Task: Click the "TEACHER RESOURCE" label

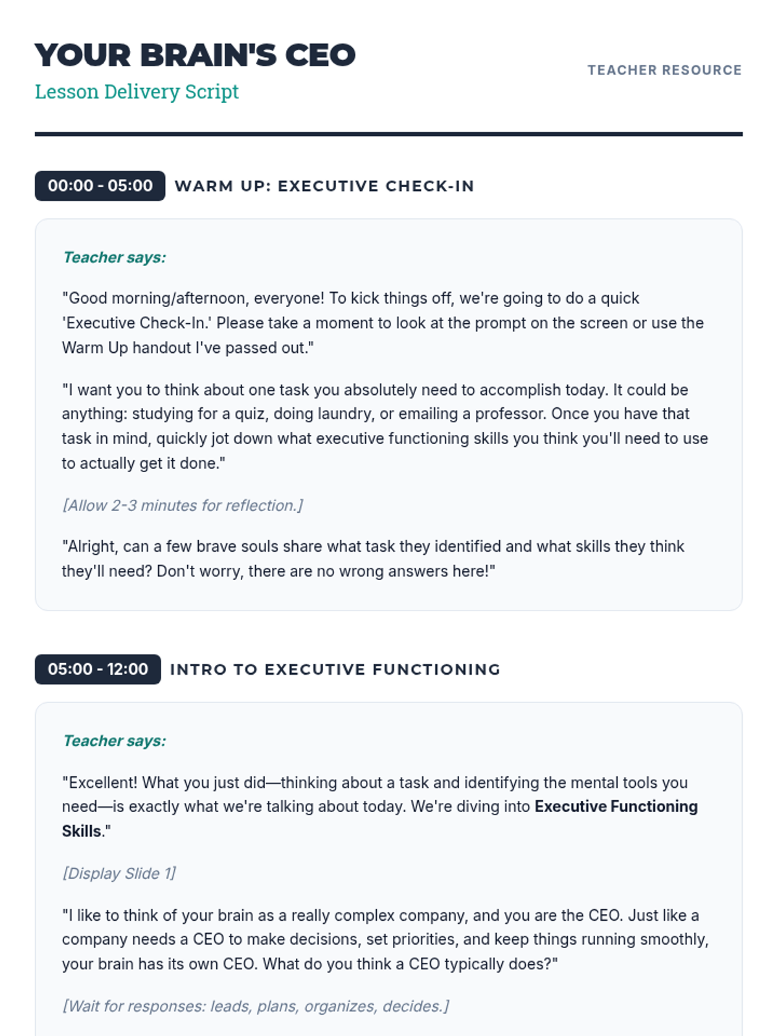Action: point(664,70)
